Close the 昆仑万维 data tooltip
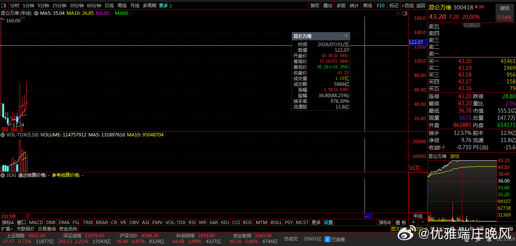The height and width of the screenshot is (246, 516). coord(346,36)
